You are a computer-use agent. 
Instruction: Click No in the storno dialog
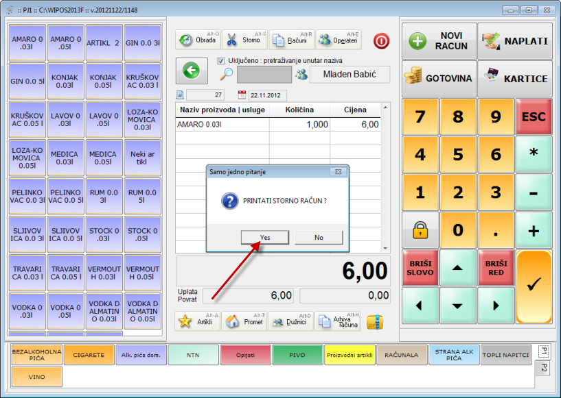319,237
